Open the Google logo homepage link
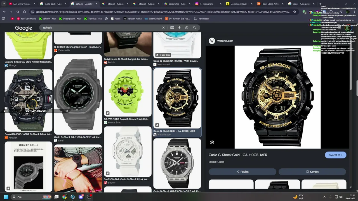The image size is (358, 201). point(23,28)
